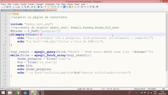Toggle synchronized horizontal scrolling icon

tap(55, 7)
